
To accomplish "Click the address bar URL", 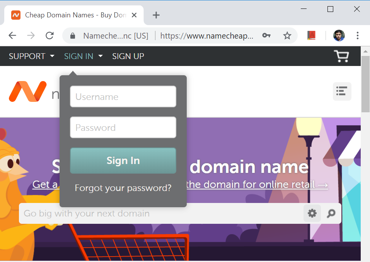I will click(206, 36).
